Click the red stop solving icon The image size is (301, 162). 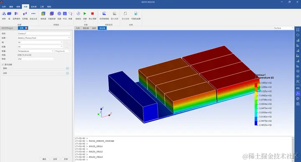[92, 14]
